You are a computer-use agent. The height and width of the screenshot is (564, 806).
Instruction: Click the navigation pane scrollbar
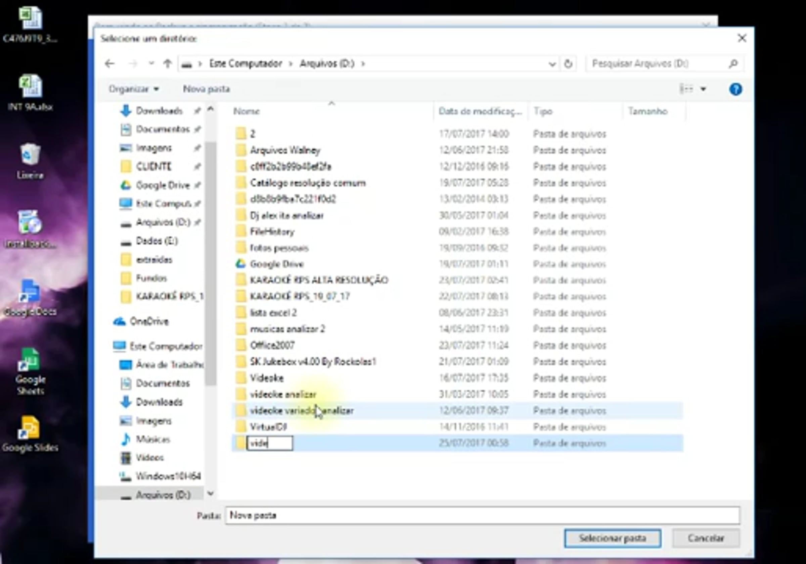pyautogui.click(x=211, y=263)
